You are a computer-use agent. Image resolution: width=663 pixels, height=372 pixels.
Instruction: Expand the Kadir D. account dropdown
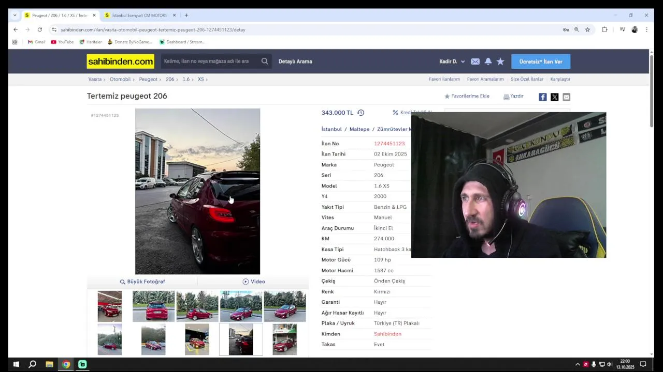(452, 61)
